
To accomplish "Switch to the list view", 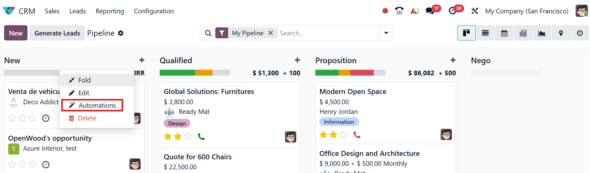I will 485,33.
